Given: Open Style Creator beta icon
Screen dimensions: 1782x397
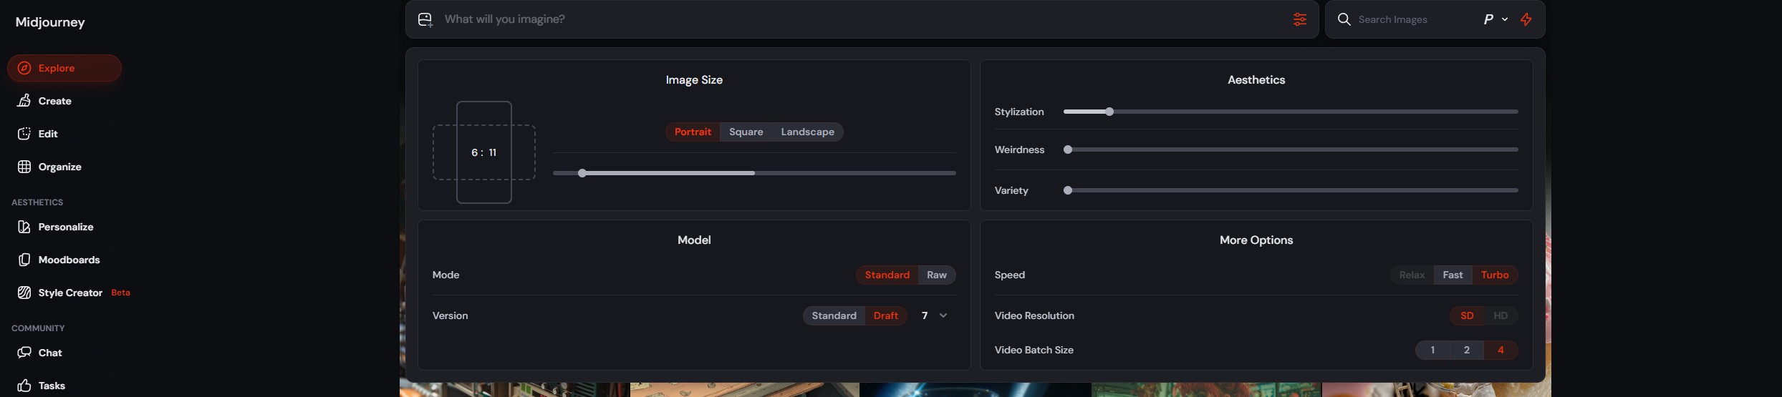Looking at the screenshot, I should tap(24, 293).
